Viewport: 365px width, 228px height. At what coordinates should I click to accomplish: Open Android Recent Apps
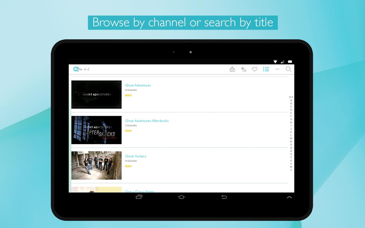(139, 197)
